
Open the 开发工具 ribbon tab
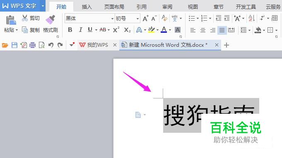pyautogui.click(x=246, y=7)
